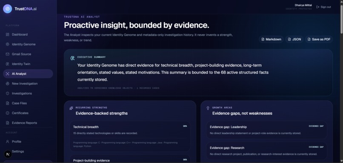343x163 pixels.
Task: Click the TrustDNA.ai brand name
Action: click(x=26, y=9)
